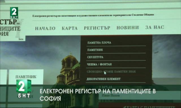Click the ТЪРСИ search heading

[x=105, y=87]
